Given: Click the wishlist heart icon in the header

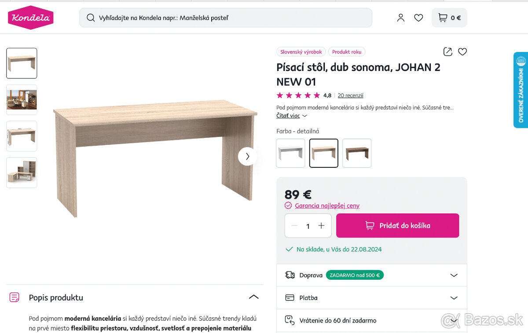Looking at the screenshot, I should click(x=418, y=18).
